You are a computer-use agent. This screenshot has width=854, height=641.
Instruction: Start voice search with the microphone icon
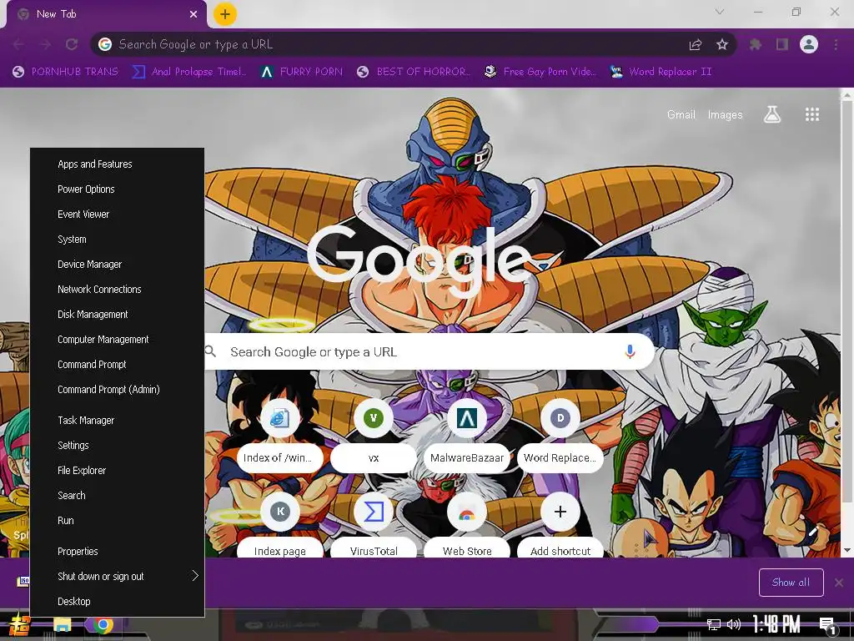pos(630,352)
